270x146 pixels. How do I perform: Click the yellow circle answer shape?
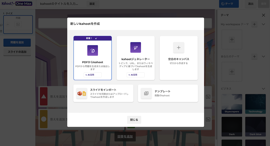tap(44, 119)
